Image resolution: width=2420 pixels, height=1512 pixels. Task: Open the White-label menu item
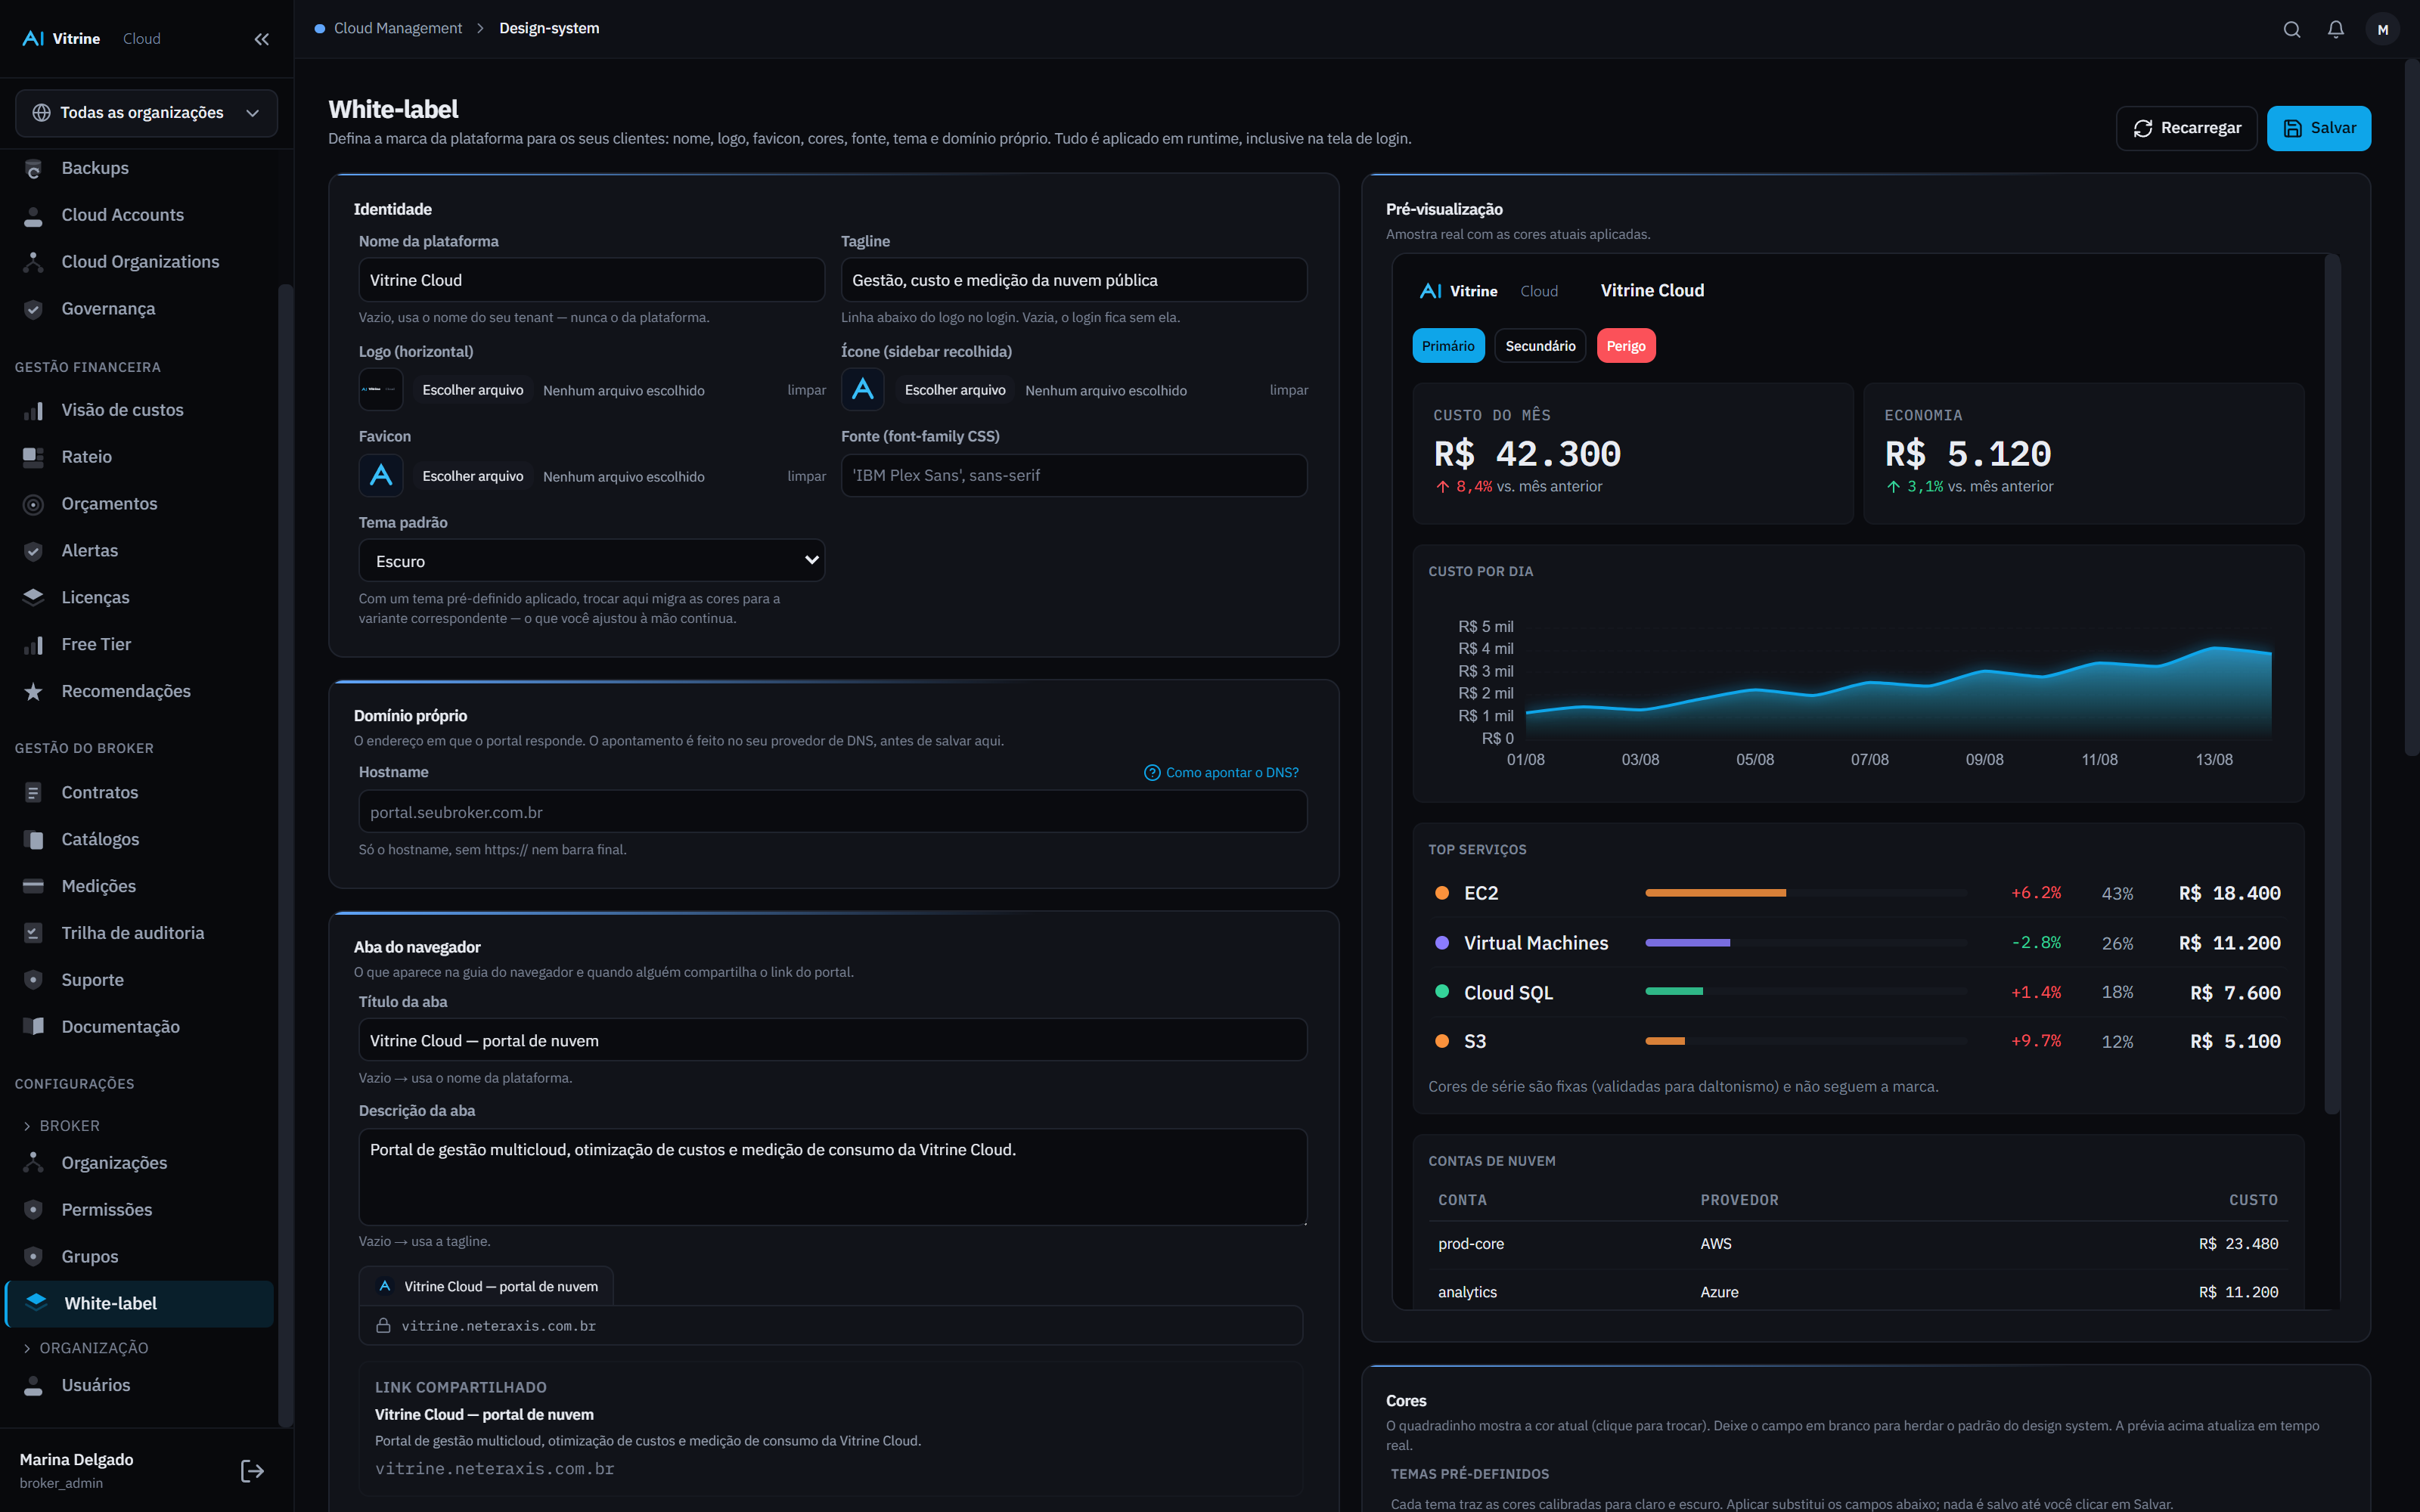(139, 1303)
